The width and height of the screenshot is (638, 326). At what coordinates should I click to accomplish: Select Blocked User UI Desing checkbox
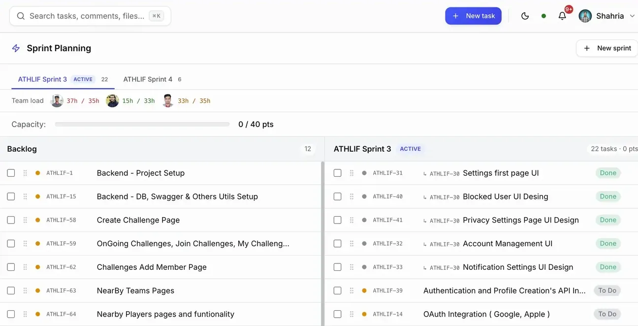click(337, 196)
